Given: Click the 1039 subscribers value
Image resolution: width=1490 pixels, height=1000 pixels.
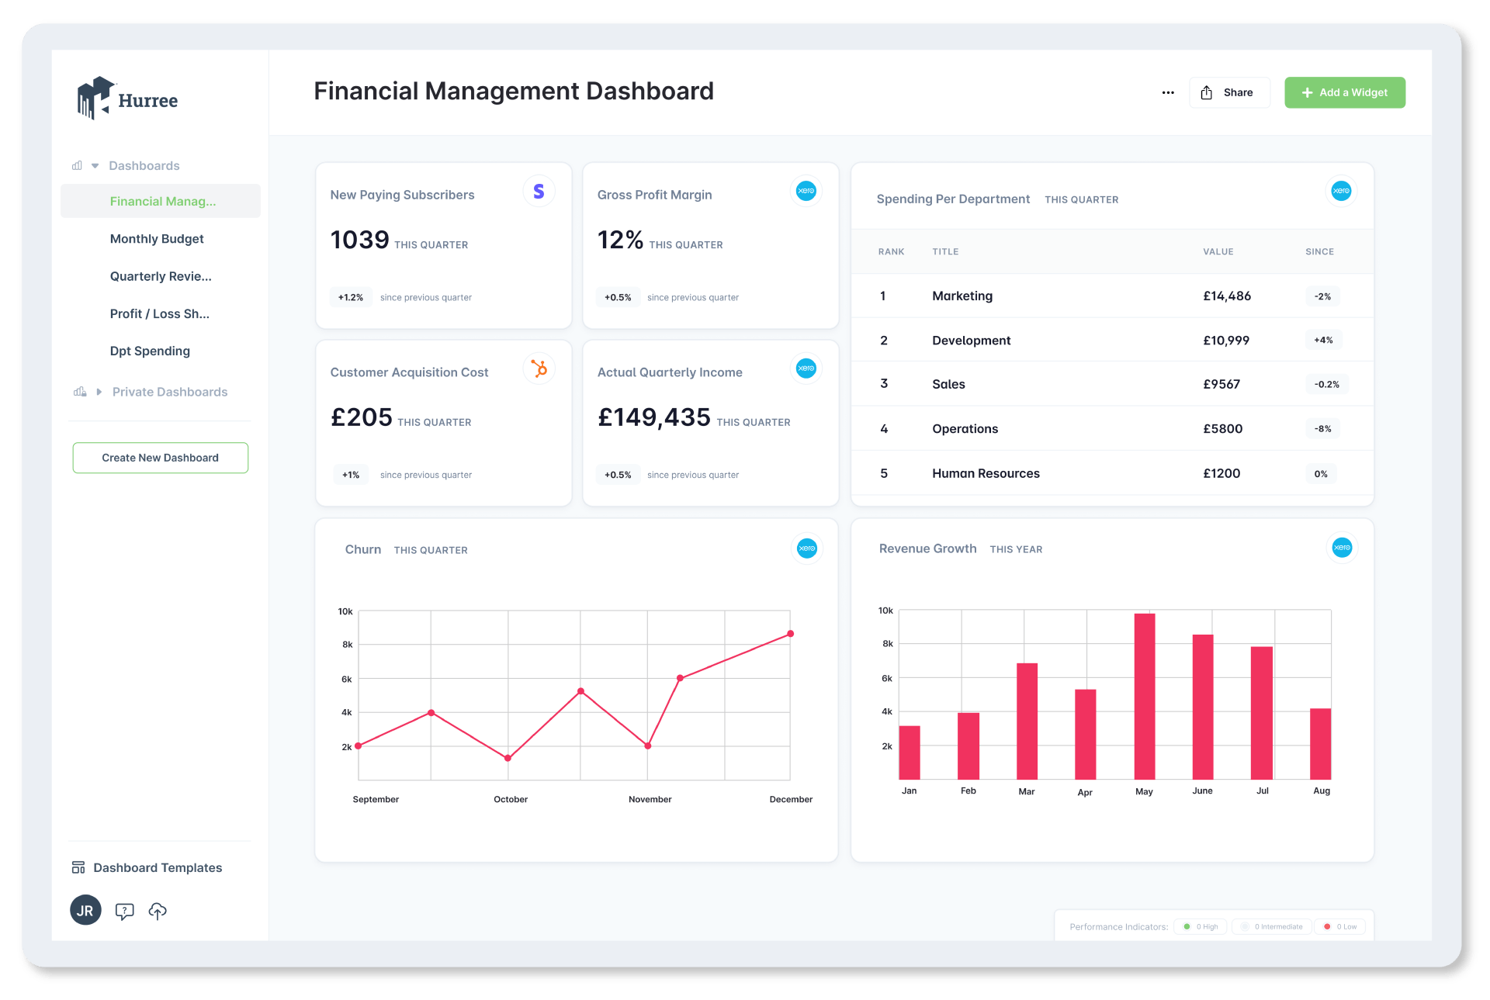Looking at the screenshot, I should (x=359, y=240).
